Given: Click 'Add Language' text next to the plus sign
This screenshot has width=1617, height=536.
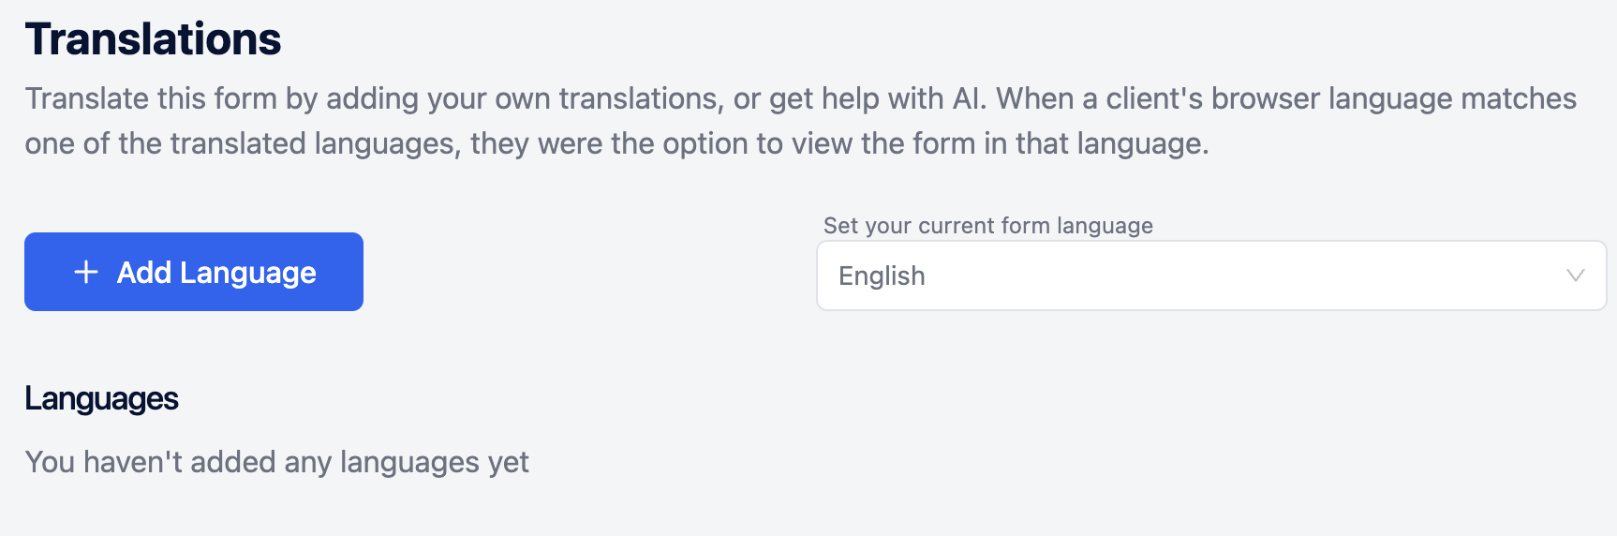Looking at the screenshot, I should click(216, 273).
